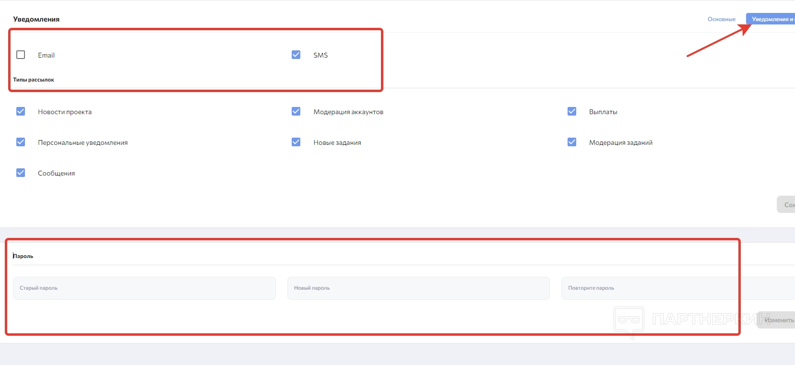
Task: Click the Повторите пароль field
Action: [678, 288]
